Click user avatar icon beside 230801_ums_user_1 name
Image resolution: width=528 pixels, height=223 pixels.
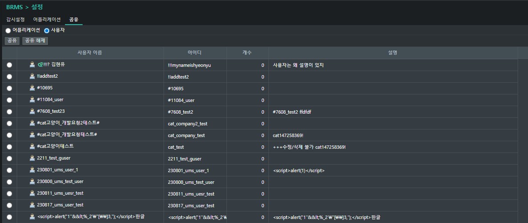tap(33, 170)
